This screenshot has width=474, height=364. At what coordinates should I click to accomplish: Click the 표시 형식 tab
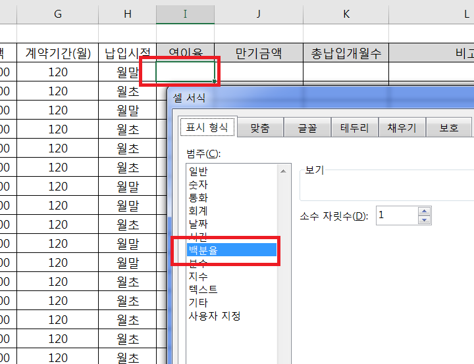(x=207, y=127)
